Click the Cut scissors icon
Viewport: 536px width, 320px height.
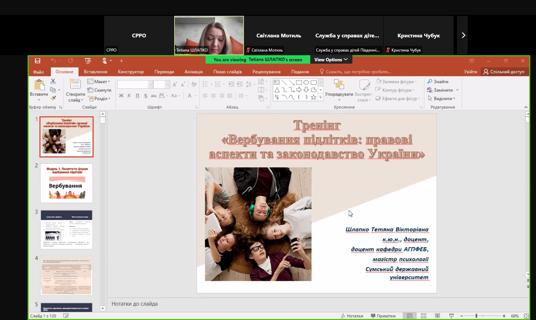[x=53, y=82]
